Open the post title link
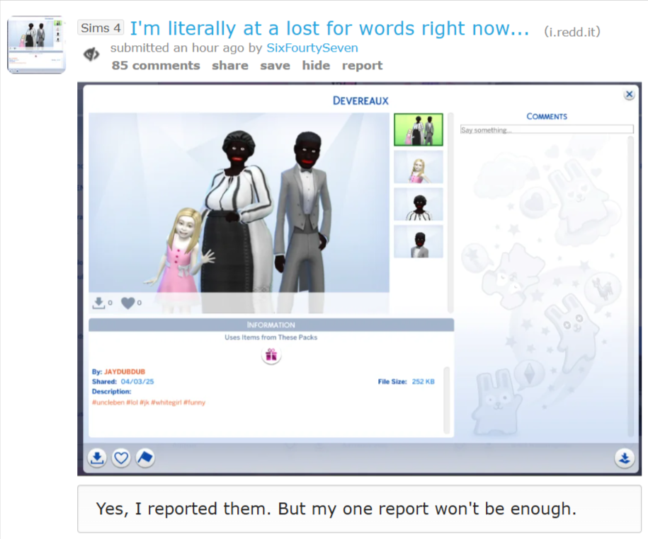The width and height of the screenshot is (648, 539). tap(329, 28)
